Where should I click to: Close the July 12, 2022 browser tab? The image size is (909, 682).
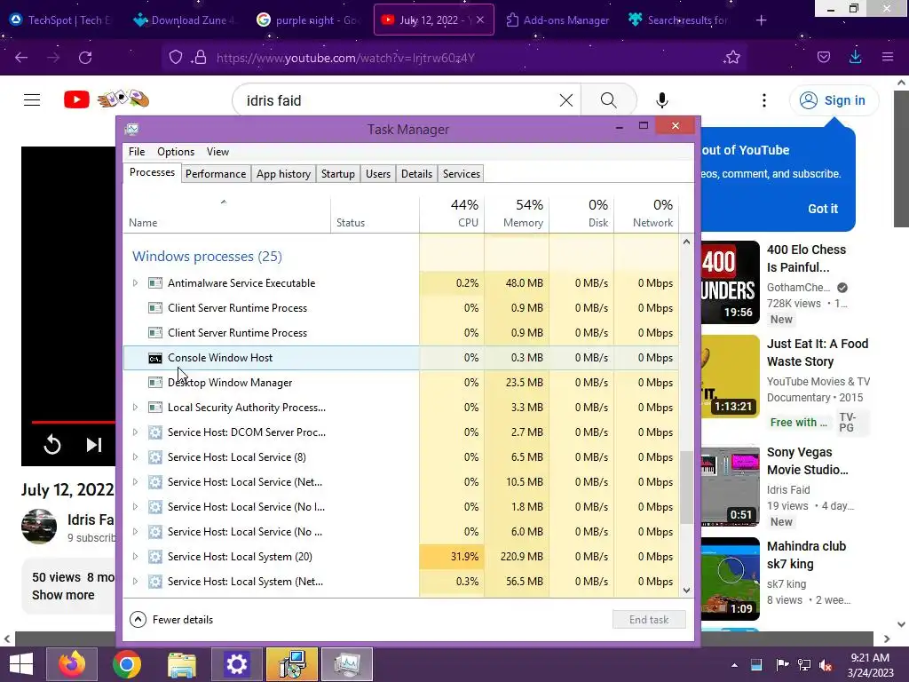pos(480,20)
